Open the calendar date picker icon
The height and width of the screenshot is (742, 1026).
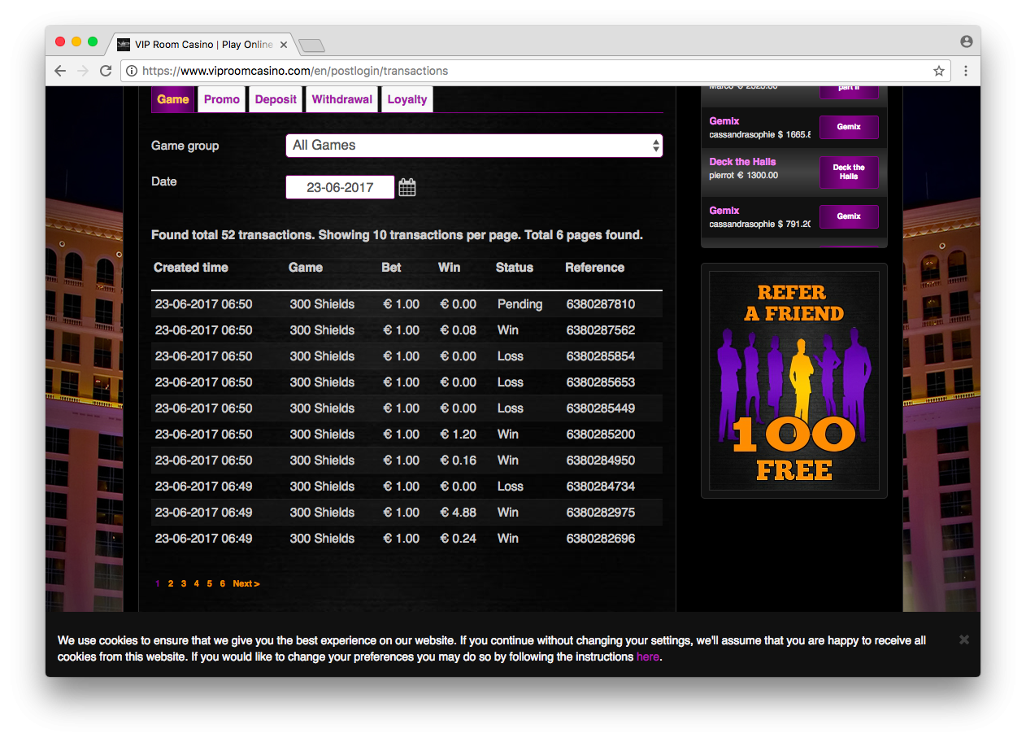(407, 187)
